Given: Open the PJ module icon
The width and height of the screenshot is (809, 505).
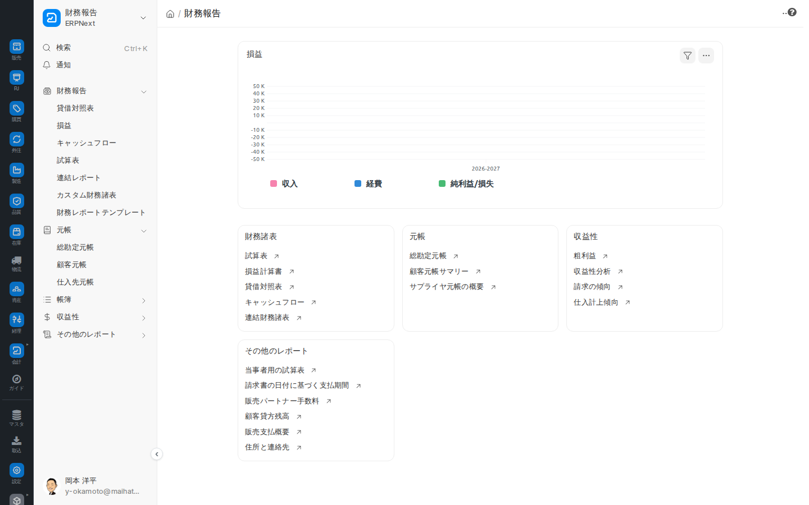Looking at the screenshot, I should pos(17,77).
